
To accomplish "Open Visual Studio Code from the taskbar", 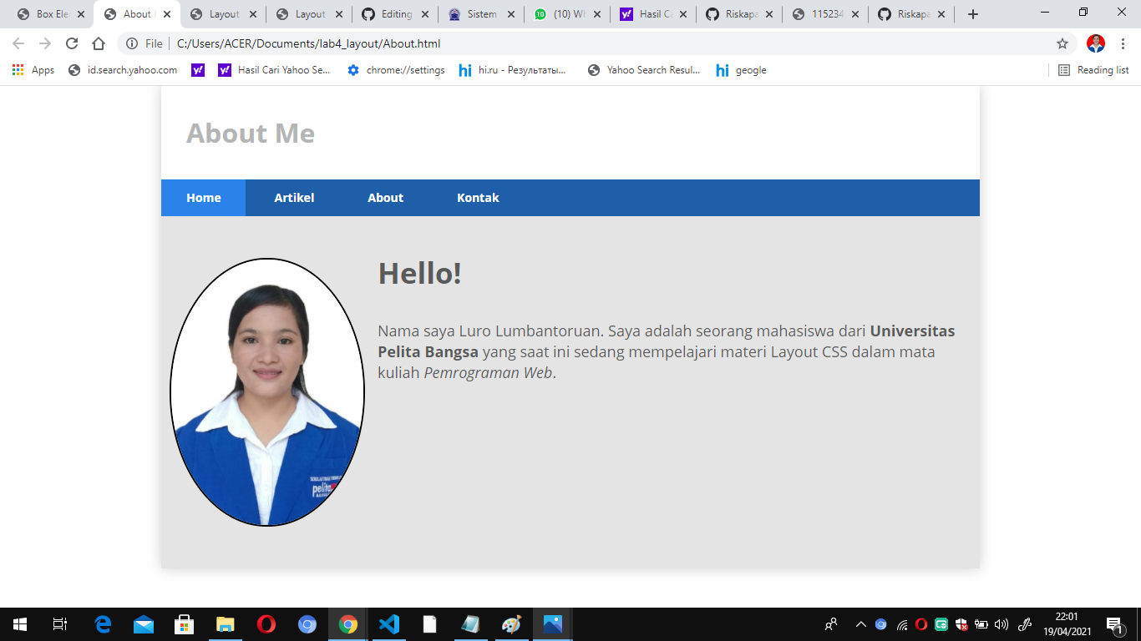I will pyautogui.click(x=388, y=623).
